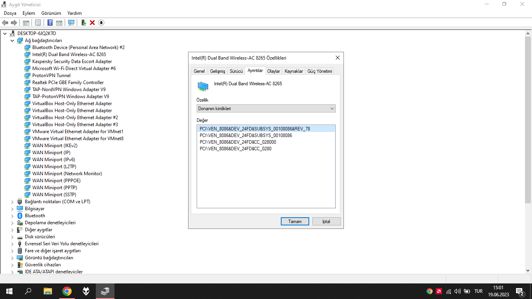This screenshot has width=532, height=299.
Task: Open the notification center icon
Action: [x=520, y=291]
